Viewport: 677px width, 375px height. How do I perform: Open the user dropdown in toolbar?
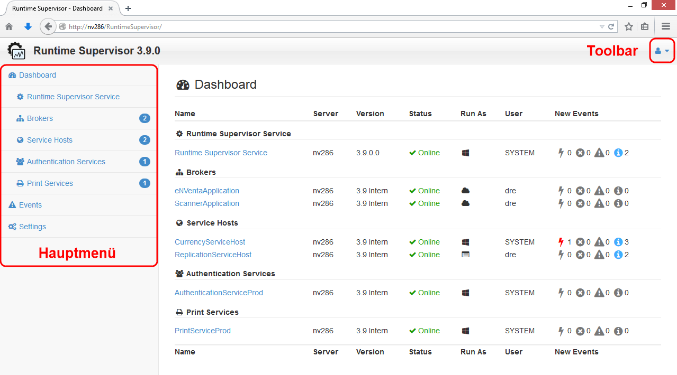point(662,51)
